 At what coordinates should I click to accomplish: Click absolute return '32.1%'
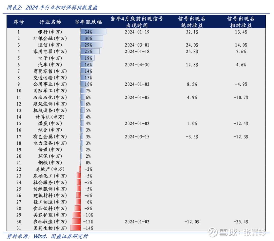pos(192,32)
